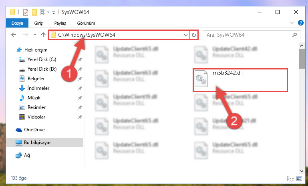The height and width of the screenshot is (186, 308).
Task: Click the back navigation arrow
Action: 14,35
